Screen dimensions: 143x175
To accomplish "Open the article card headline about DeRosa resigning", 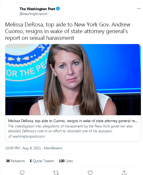I will click(73, 121).
